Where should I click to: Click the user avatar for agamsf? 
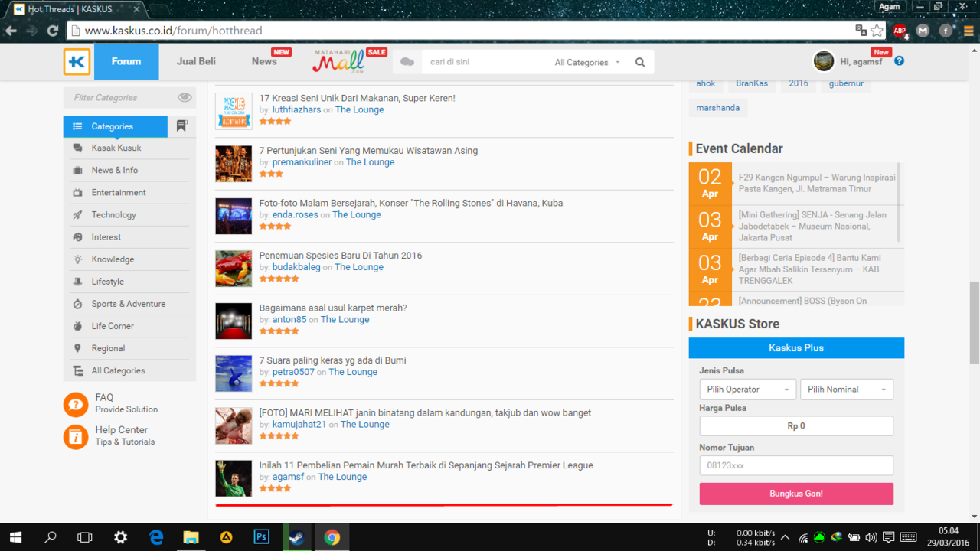[824, 61]
